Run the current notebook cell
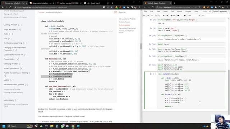The width and height of the screenshot is (230, 129). click(x=173, y=15)
